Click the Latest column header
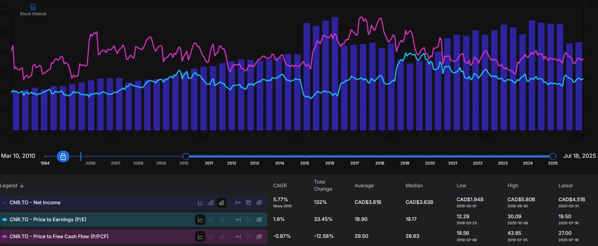598x246 pixels. [567, 186]
